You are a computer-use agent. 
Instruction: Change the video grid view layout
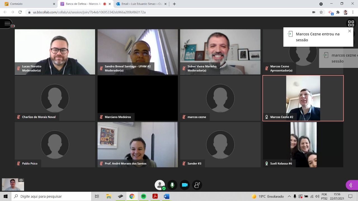click(x=351, y=23)
